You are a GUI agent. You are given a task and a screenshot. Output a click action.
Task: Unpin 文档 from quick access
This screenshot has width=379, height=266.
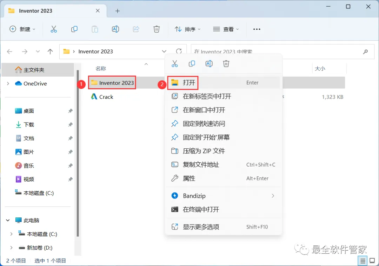point(70,139)
